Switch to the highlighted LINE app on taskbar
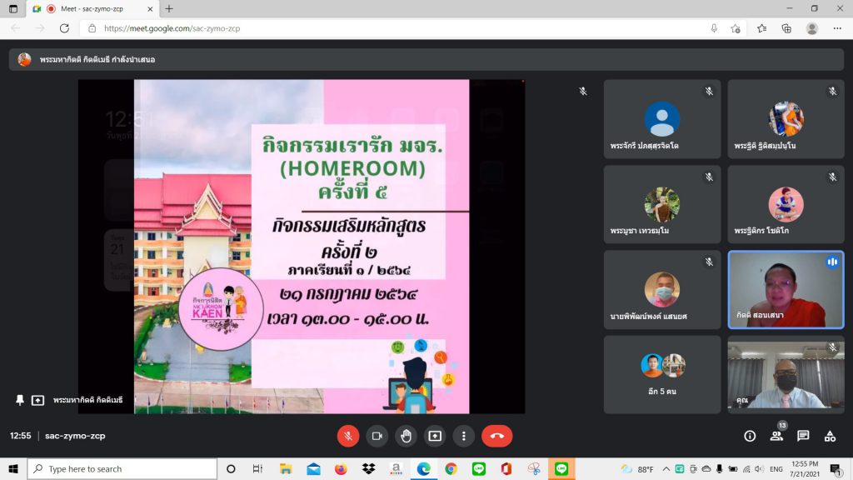The width and height of the screenshot is (853, 480). pos(561,468)
